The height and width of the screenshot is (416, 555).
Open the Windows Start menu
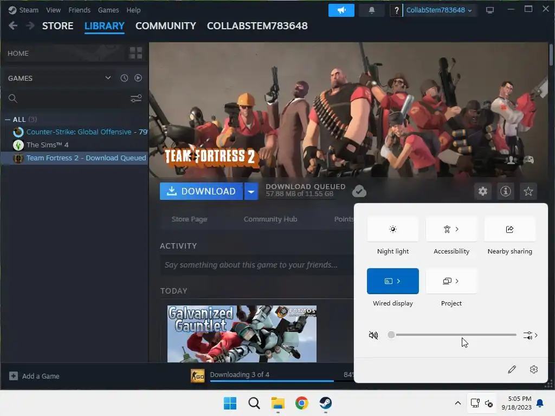(x=230, y=403)
